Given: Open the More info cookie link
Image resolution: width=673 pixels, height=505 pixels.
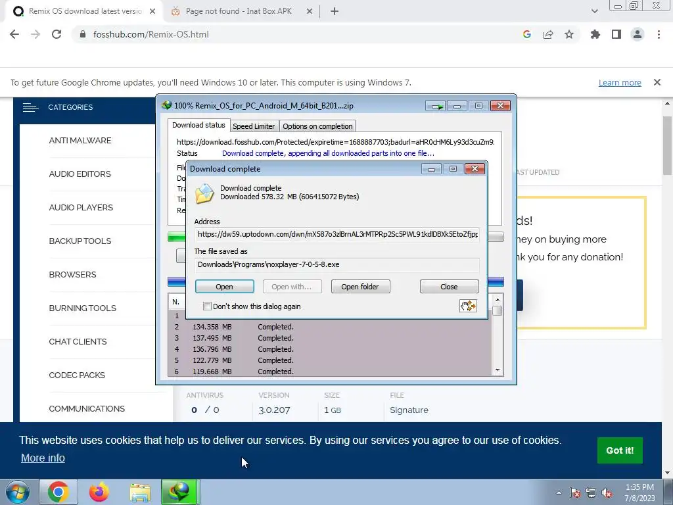Looking at the screenshot, I should 43,458.
